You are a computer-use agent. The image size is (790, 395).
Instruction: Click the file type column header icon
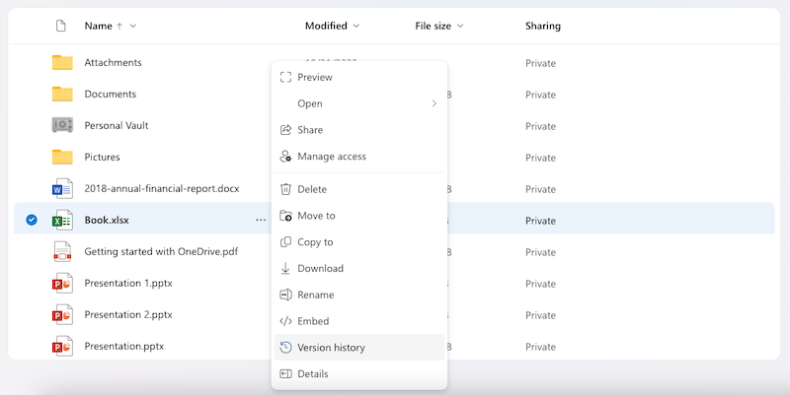coord(61,26)
